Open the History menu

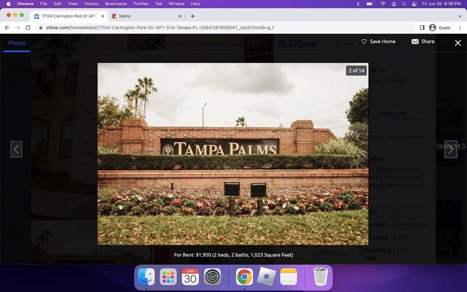click(91, 4)
